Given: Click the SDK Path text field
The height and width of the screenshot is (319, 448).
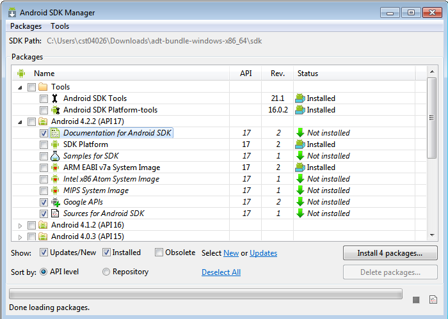Looking at the screenshot, I should pos(155,41).
